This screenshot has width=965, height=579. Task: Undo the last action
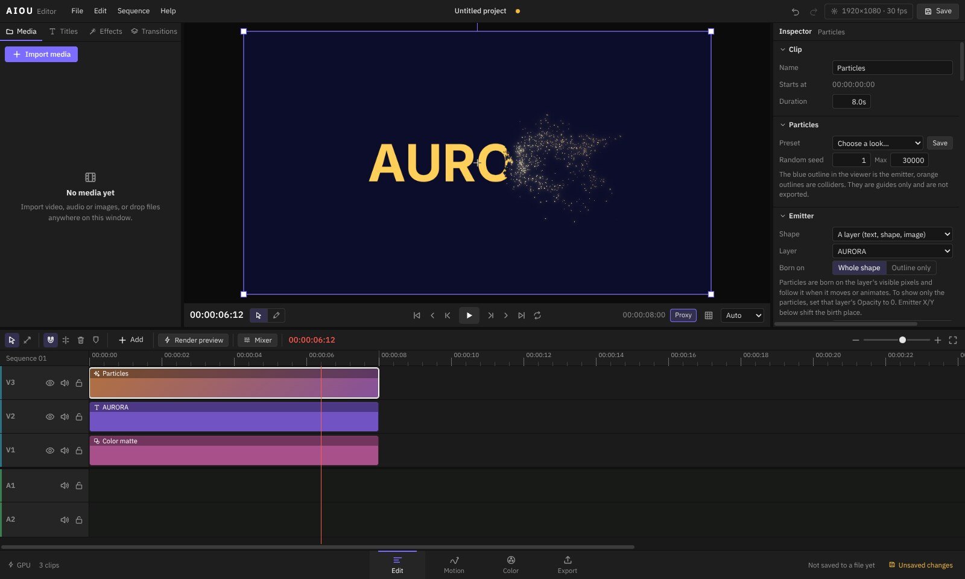(795, 11)
